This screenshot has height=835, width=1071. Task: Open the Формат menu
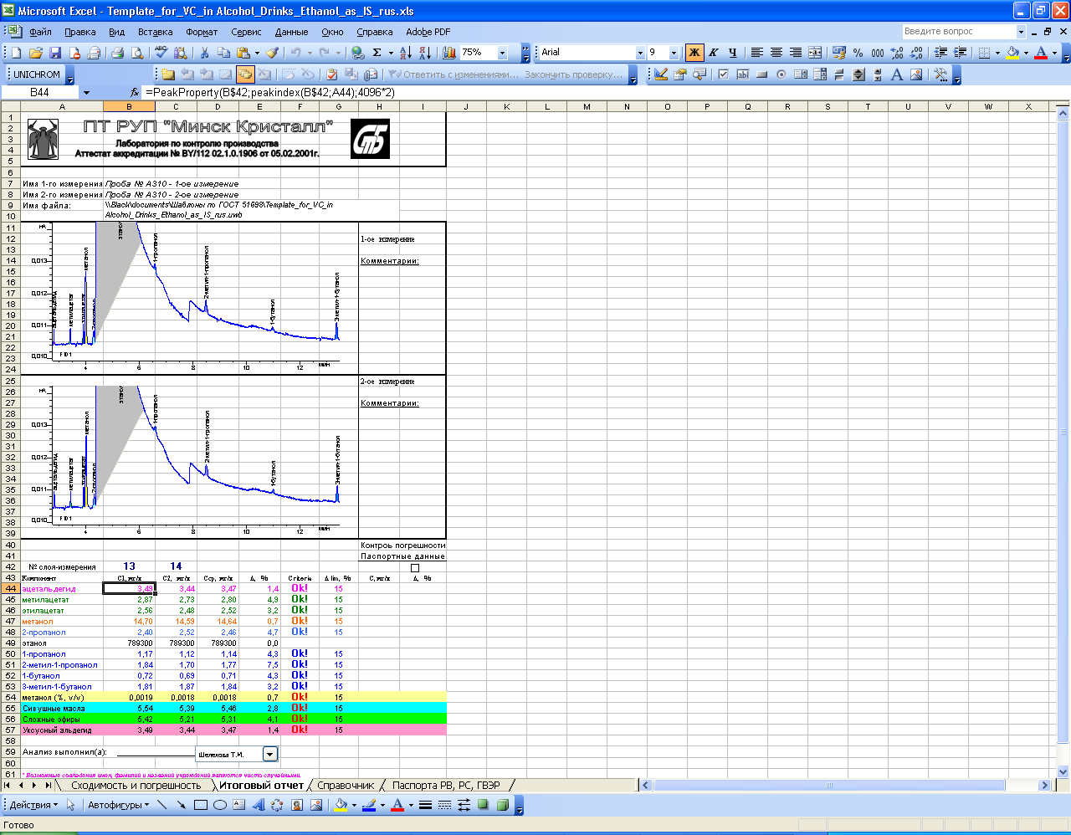pyautogui.click(x=202, y=32)
